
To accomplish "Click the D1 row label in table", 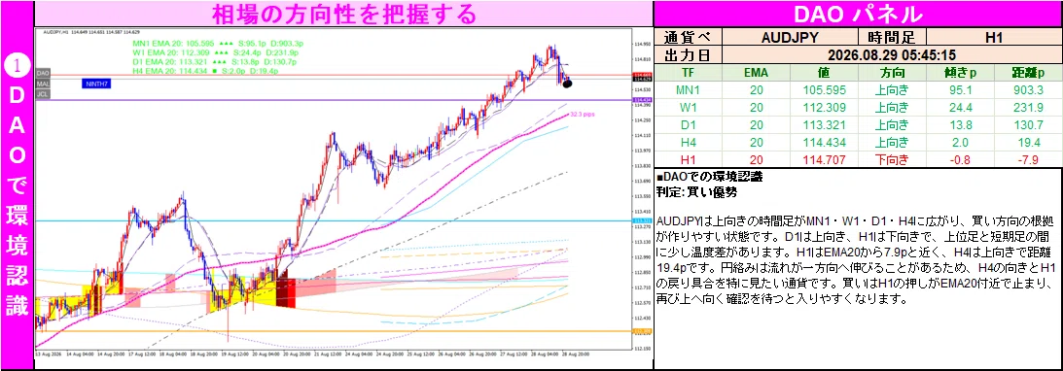I will (x=689, y=124).
